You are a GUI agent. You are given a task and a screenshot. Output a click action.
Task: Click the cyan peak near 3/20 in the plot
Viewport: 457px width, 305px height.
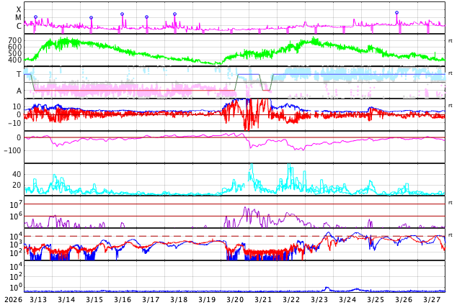pyautogui.click(x=251, y=167)
